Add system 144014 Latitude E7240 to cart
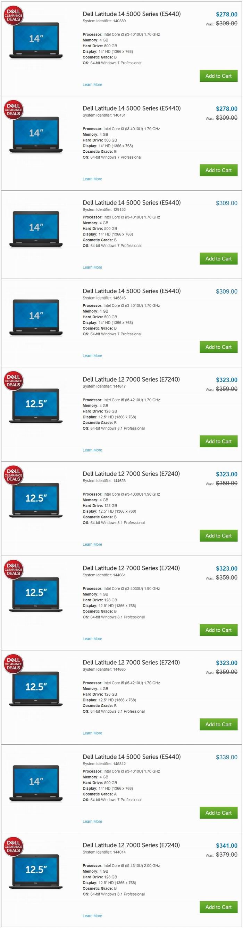Viewport: 243px width, 928px height. 218,907
